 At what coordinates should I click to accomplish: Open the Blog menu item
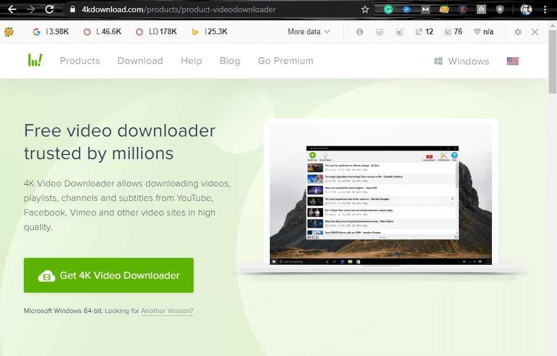230,60
